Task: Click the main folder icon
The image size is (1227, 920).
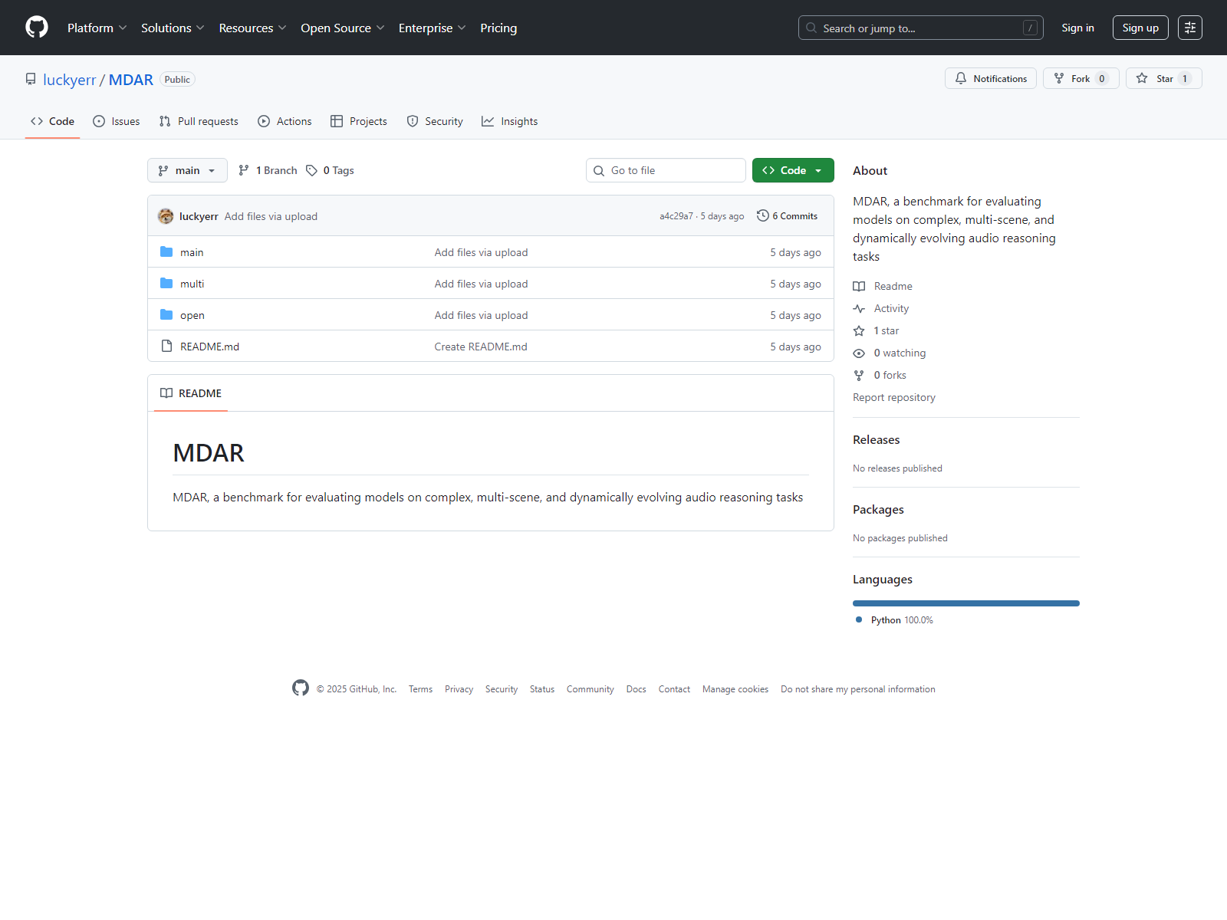Action: tap(166, 252)
